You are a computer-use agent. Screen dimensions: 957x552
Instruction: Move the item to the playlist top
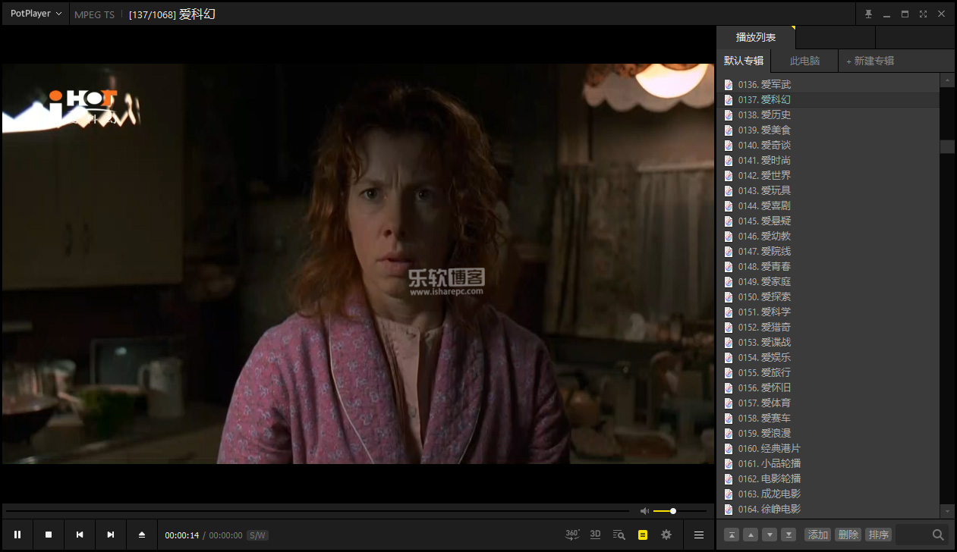tap(732, 535)
